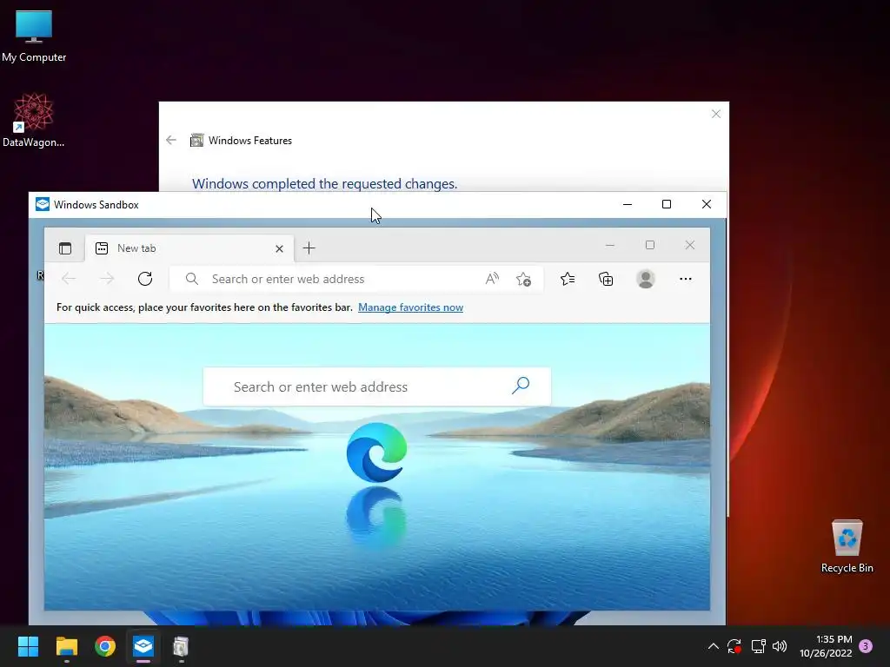Open notification center badge showing 3
This screenshot has width=890, height=667.
(866, 646)
